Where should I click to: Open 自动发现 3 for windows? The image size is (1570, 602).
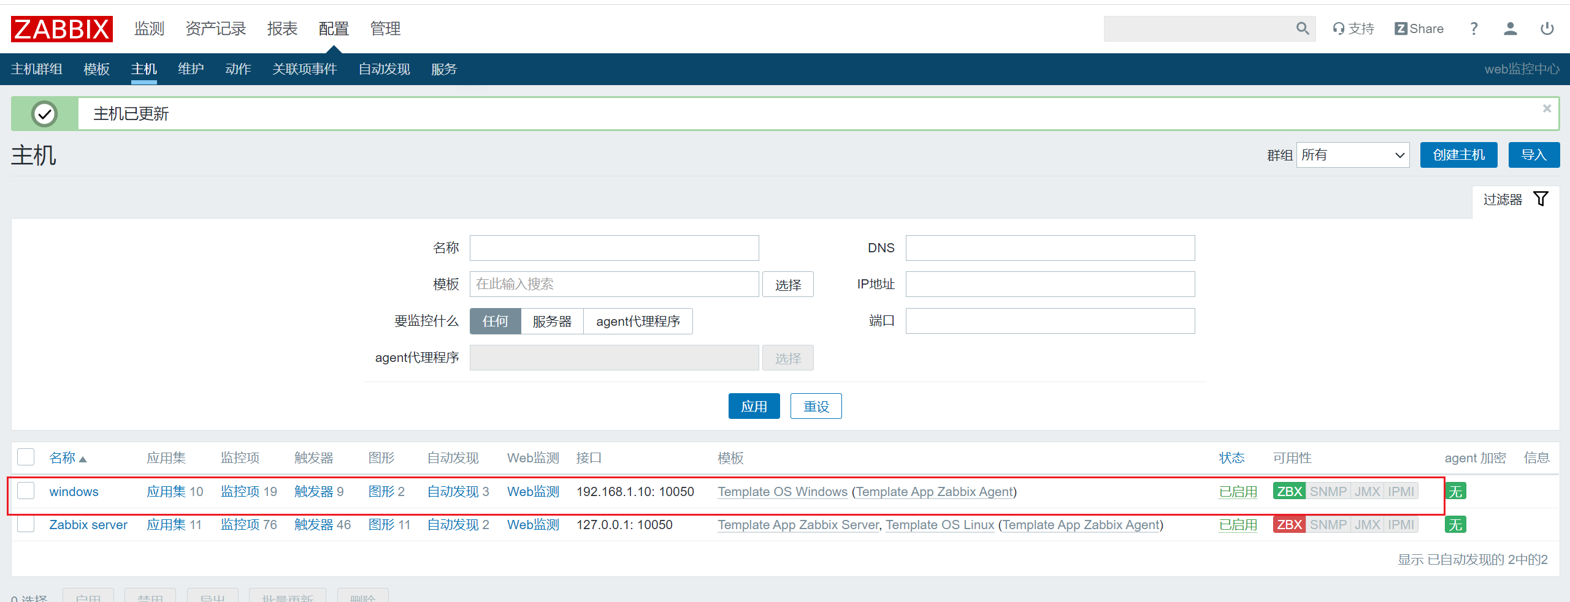coord(453,492)
